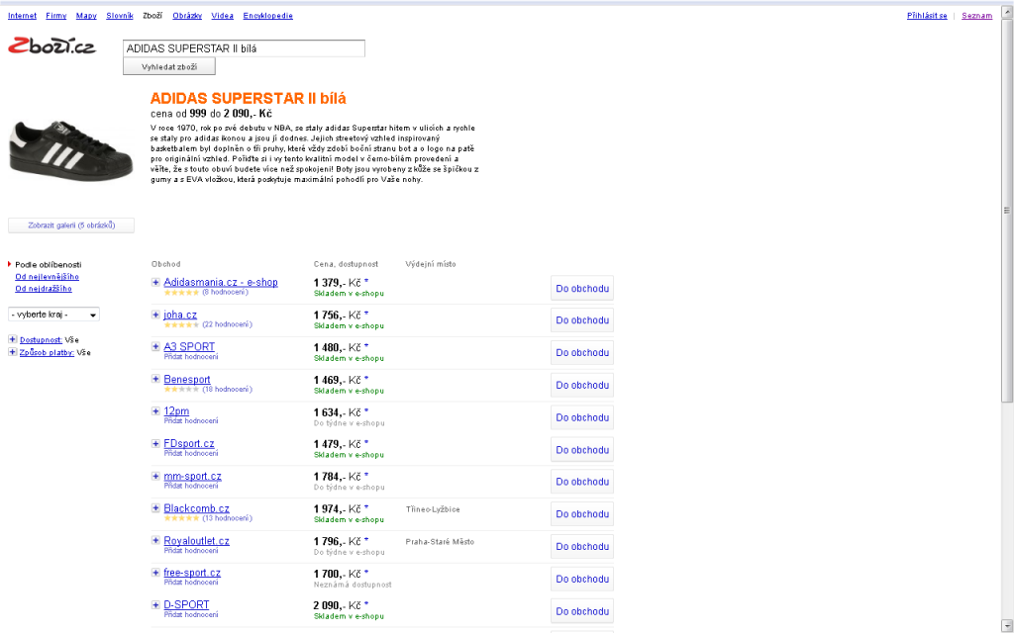1014x633 pixels.
Task: Focus the product search input field
Action: pos(244,48)
